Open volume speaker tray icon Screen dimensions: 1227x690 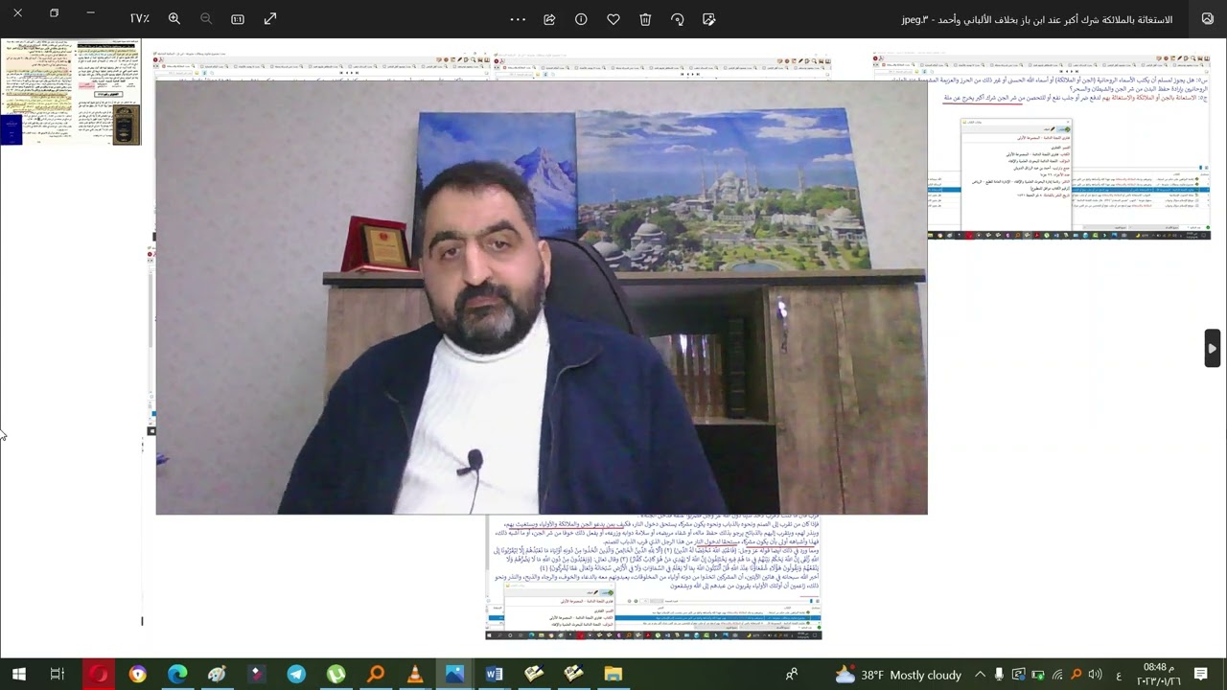(1095, 675)
